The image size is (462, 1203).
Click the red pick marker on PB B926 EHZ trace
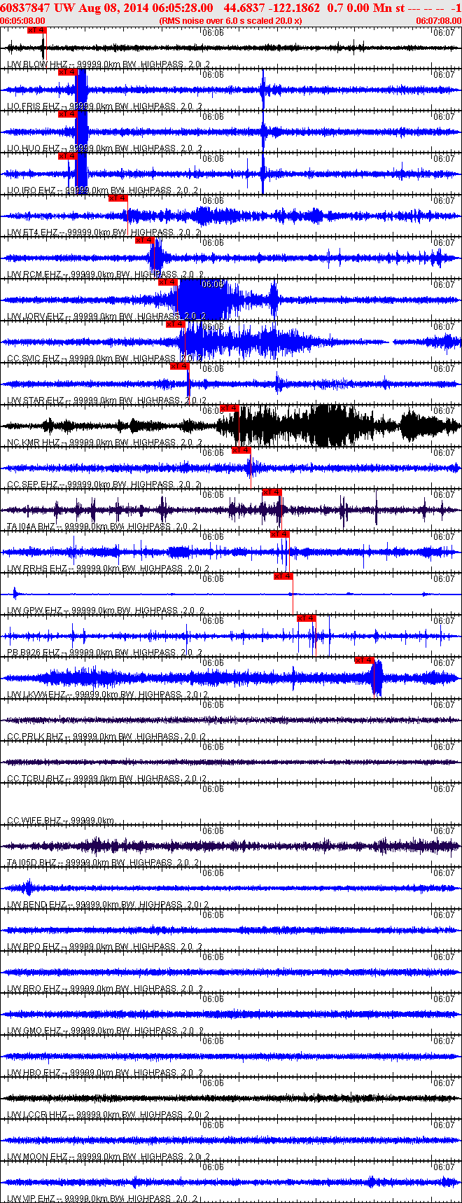[307, 618]
